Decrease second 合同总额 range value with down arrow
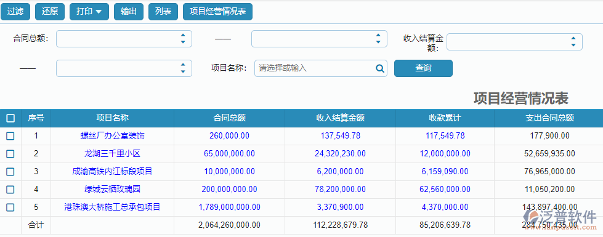The height and width of the screenshot is (237, 603). pyautogui.click(x=378, y=42)
